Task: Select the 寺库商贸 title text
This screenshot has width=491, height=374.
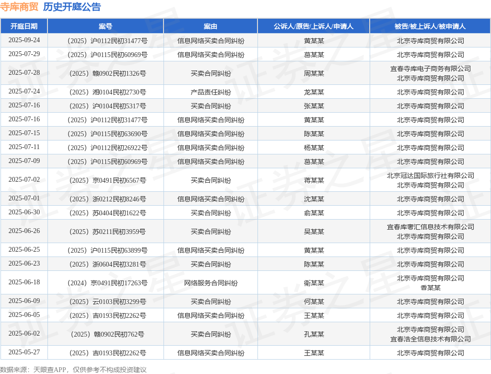Action: click(x=19, y=7)
